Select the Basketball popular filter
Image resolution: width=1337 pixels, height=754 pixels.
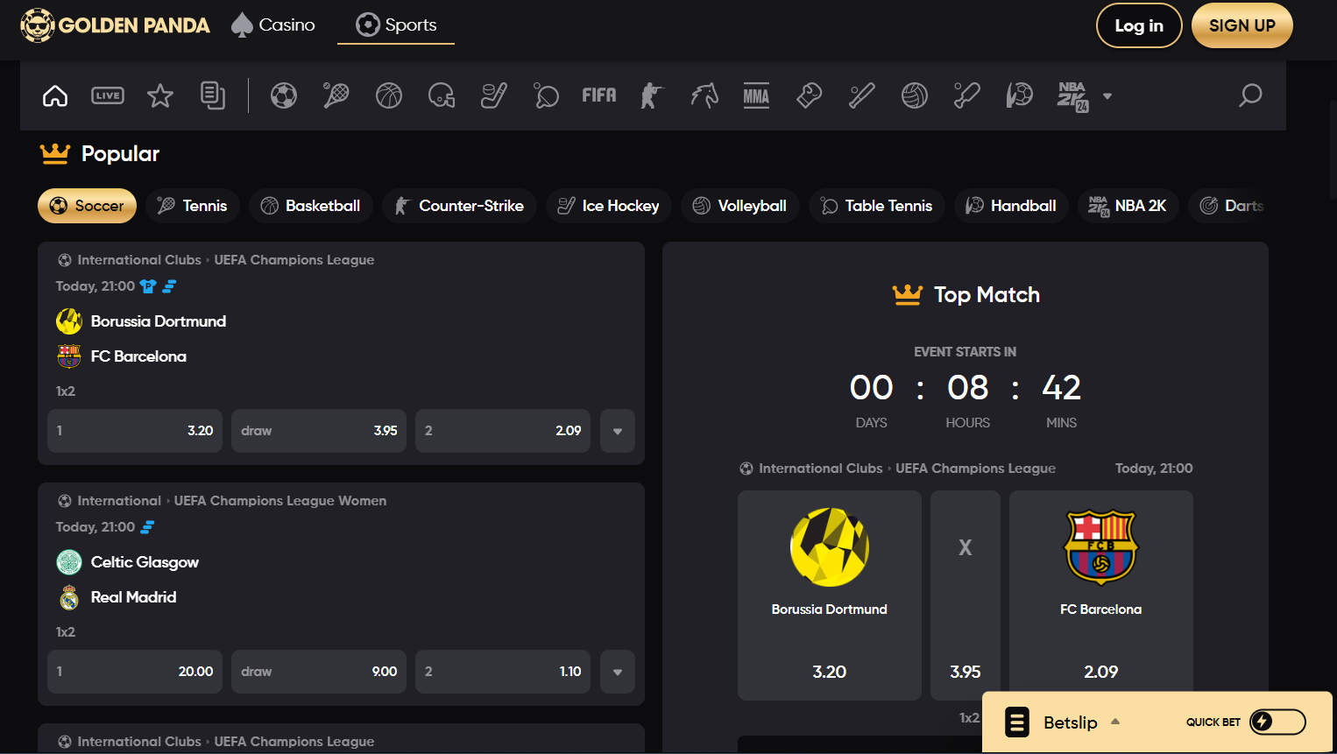click(311, 206)
